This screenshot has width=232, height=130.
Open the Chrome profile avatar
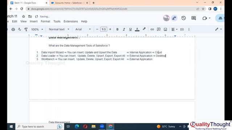click(x=215, y=9)
